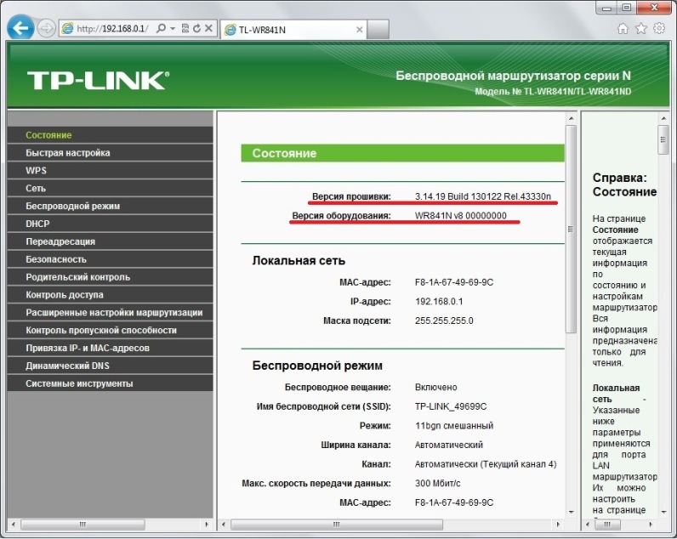Open Favorites star icon

641,29
